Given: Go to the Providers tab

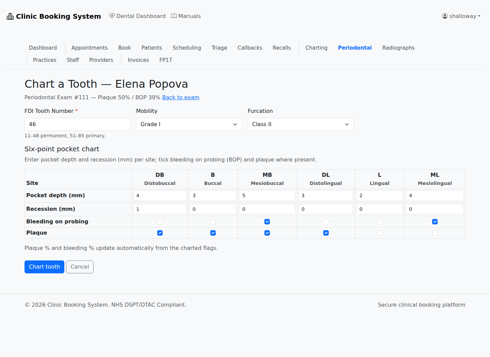Looking at the screenshot, I should coord(101,60).
